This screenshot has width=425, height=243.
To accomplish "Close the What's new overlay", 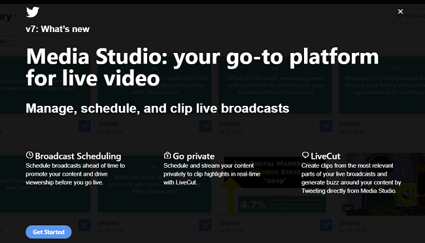I will point(400,11).
